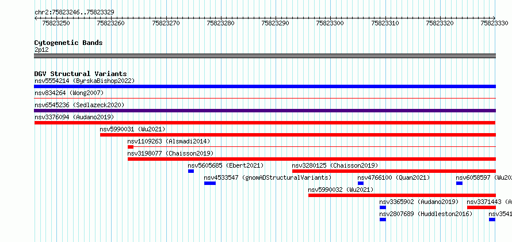
Task: Click ruler position 75823310
Action: [x=385, y=24]
